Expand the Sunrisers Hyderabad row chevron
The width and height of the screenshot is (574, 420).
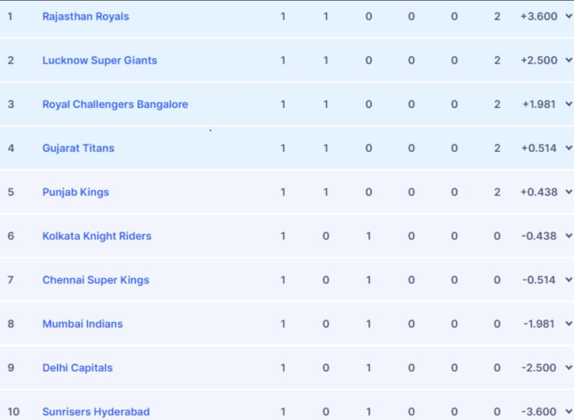pos(569,412)
